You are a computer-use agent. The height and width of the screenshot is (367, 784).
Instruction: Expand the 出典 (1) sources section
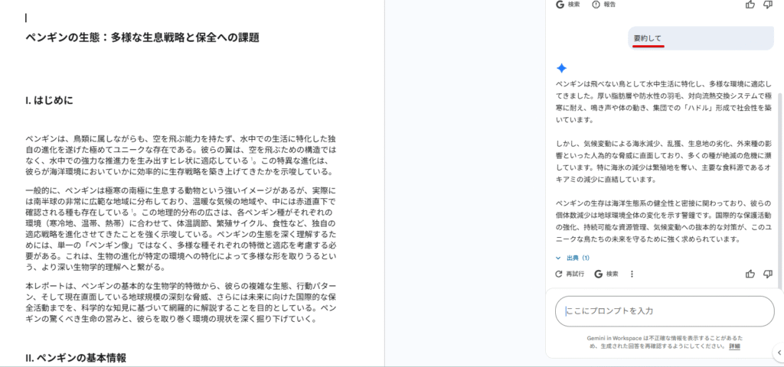tap(573, 258)
